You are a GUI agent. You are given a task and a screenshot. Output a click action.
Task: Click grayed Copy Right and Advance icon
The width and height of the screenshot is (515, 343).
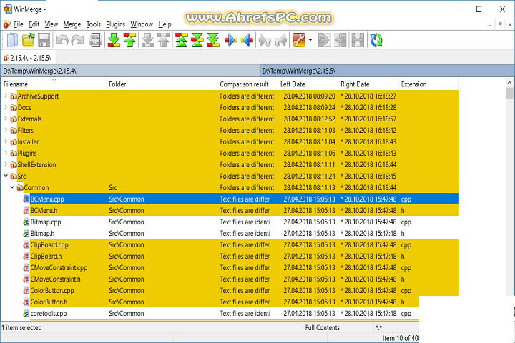pos(265,40)
